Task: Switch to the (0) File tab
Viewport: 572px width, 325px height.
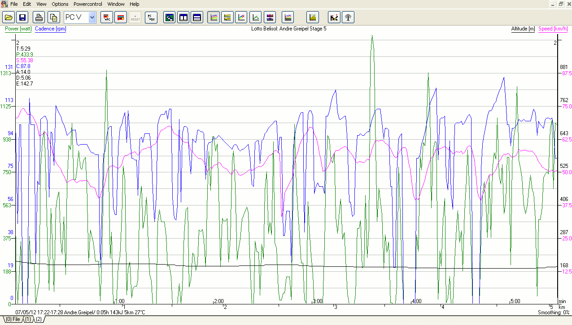Action: (x=13, y=319)
